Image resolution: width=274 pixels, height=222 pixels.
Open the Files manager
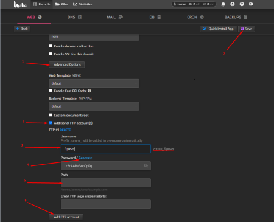[x=61, y=4]
